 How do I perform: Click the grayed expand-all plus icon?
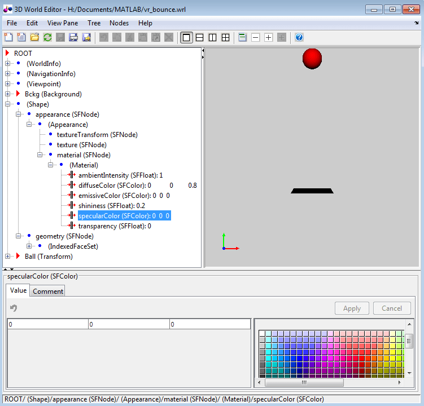[282, 37]
